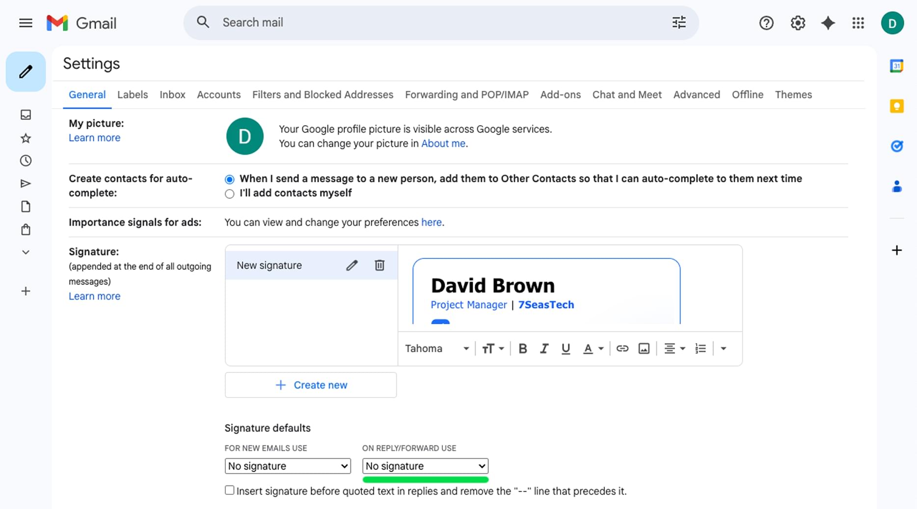Toggle underline in signature editor
917x509 pixels.
[x=566, y=348]
